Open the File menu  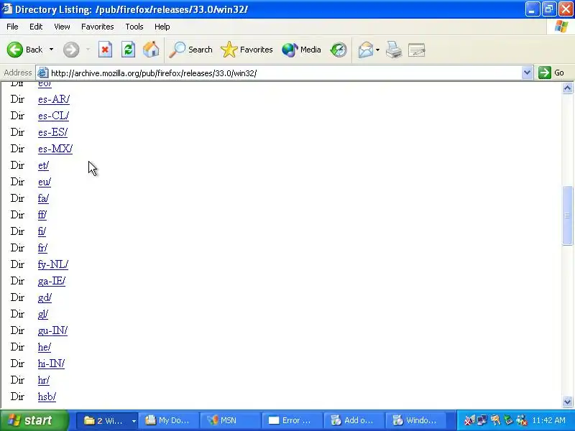(x=12, y=27)
